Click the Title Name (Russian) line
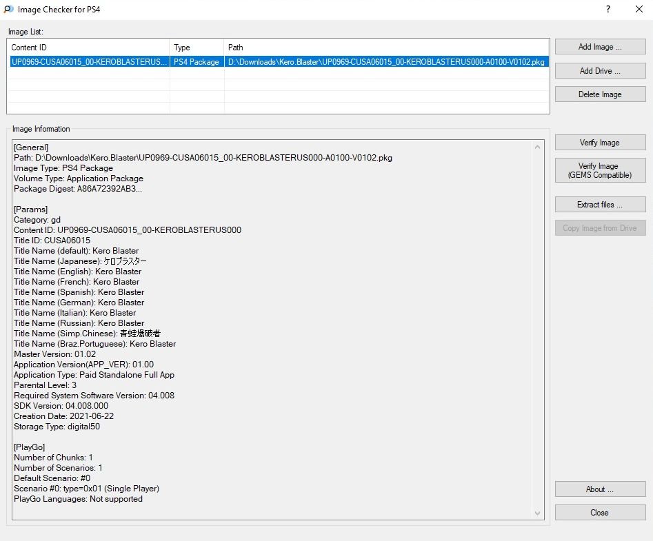This screenshot has height=541, width=653. (x=79, y=323)
